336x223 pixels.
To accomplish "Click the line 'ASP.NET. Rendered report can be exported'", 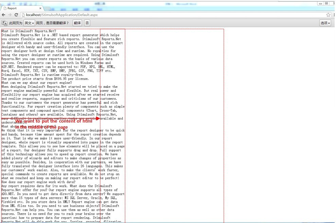I will tap(58, 67).
